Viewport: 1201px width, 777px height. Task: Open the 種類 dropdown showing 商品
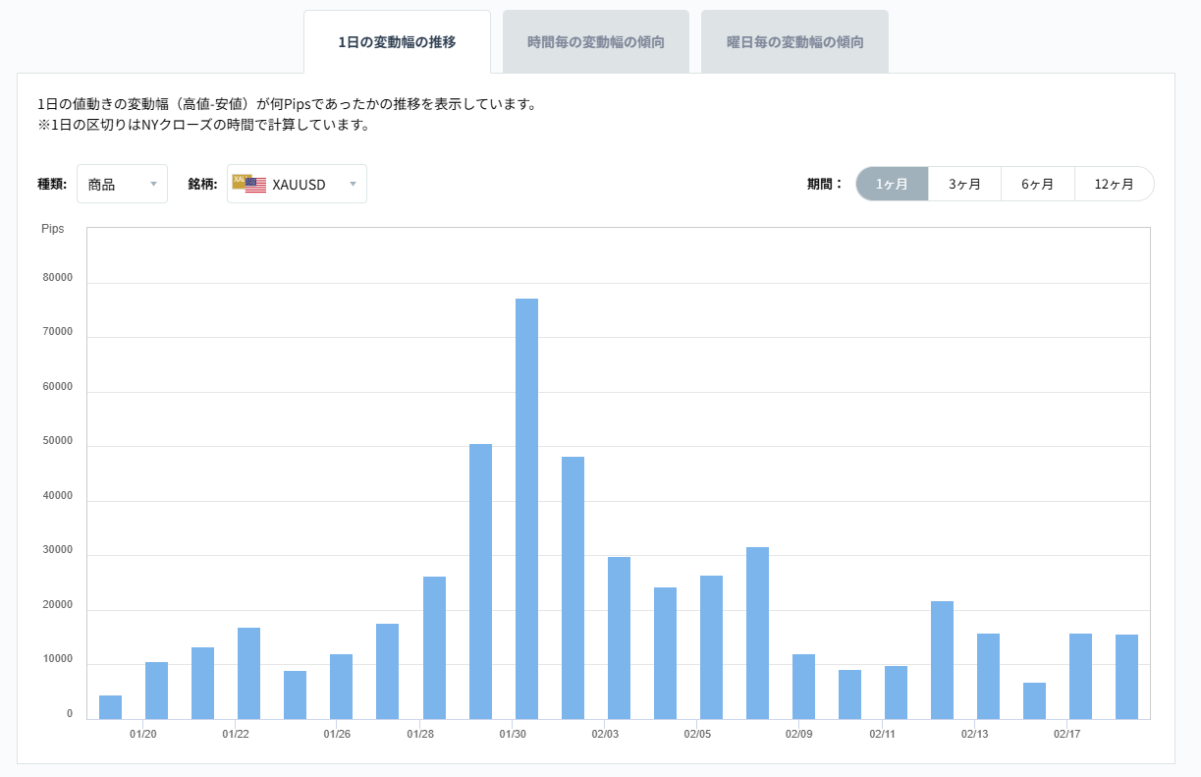tap(122, 184)
